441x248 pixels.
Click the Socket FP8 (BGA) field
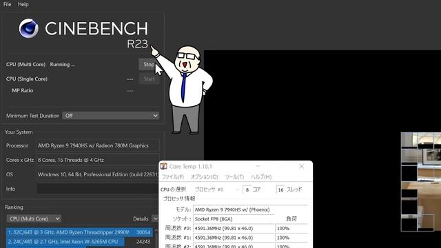click(234, 219)
